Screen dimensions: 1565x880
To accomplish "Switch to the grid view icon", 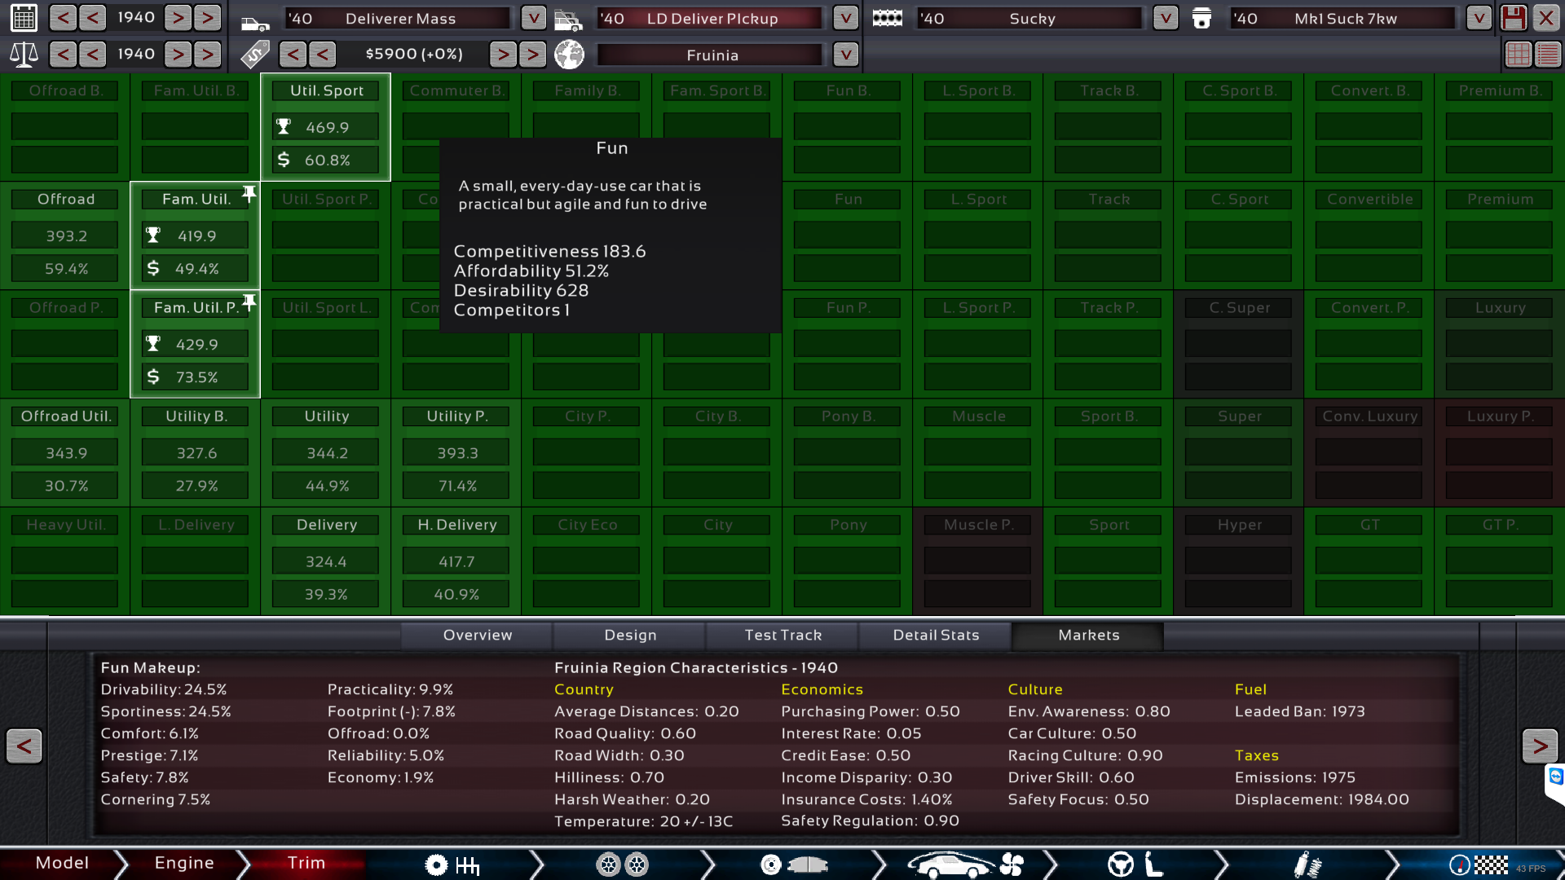I will coord(1518,55).
